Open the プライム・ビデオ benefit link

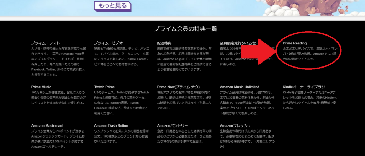click(108, 43)
